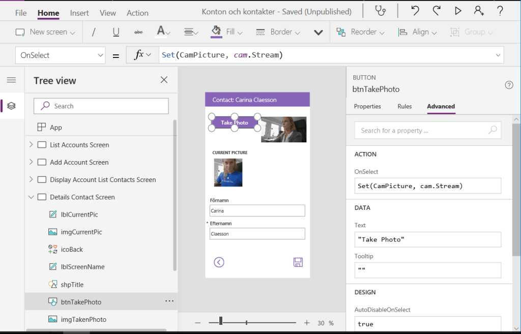Viewport: 521px width, 334px height.
Task: Click the back arrow icon on canvas
Action: click(x=219, y=262)
